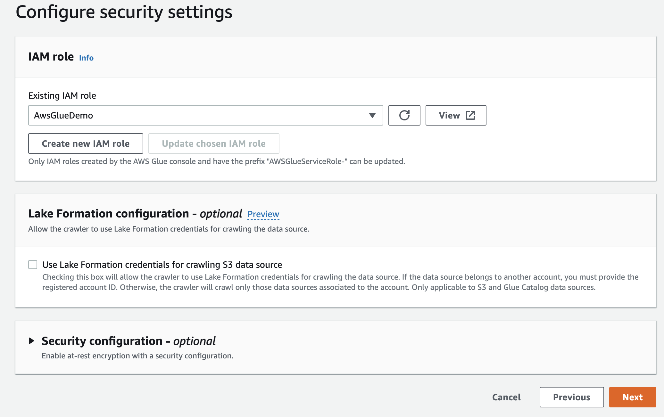Click the external link icon in View
The width and height of the screenshot is (664, 417).
coord(470,115)
